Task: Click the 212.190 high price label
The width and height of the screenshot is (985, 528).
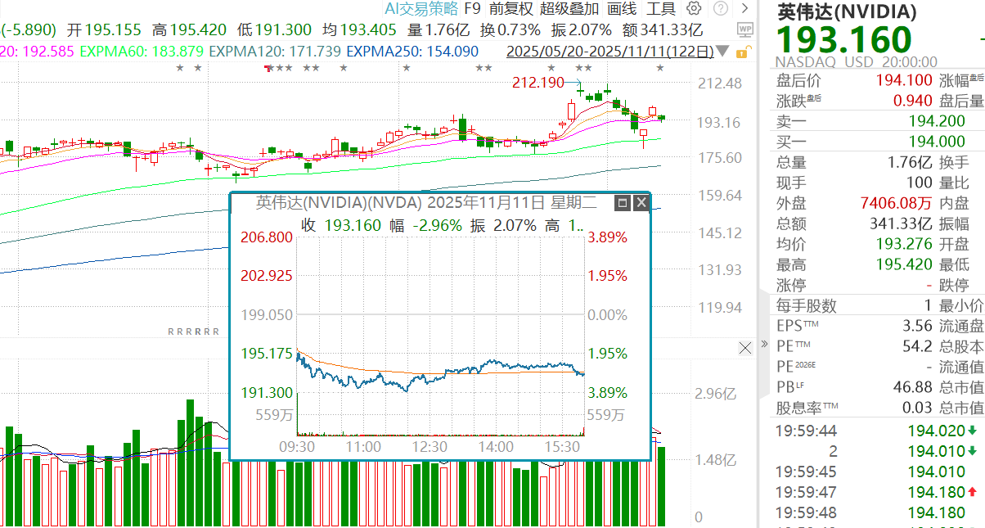Action: 538,82
